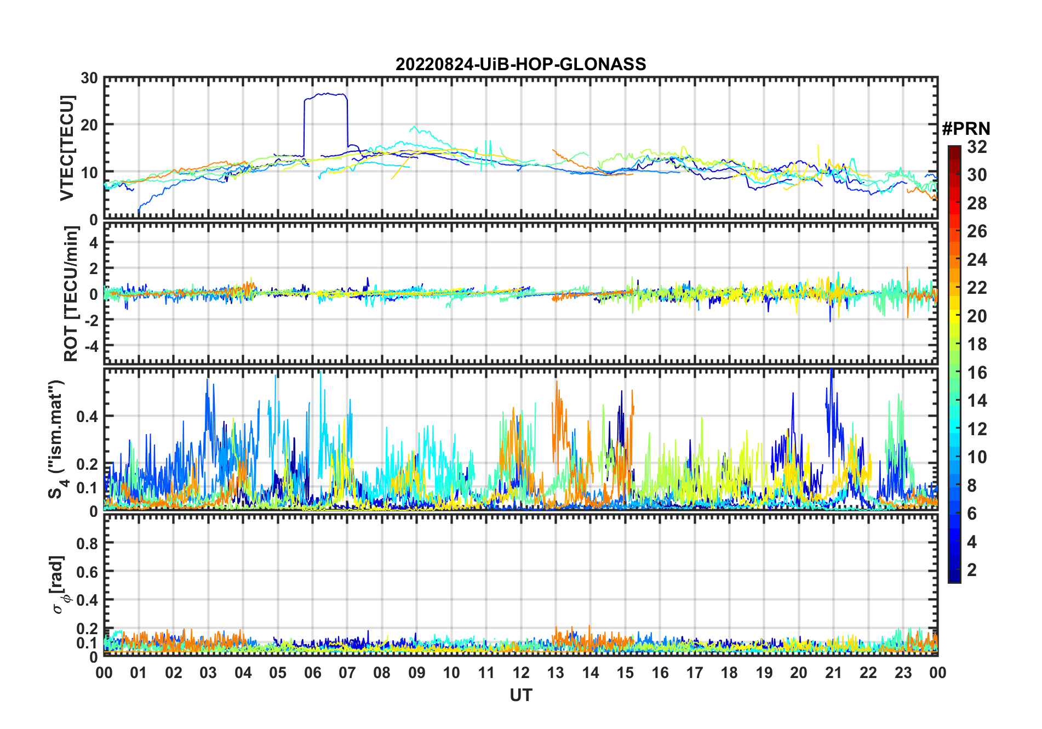Click the UT x-axis label
1042x729 pixels.
520,695
